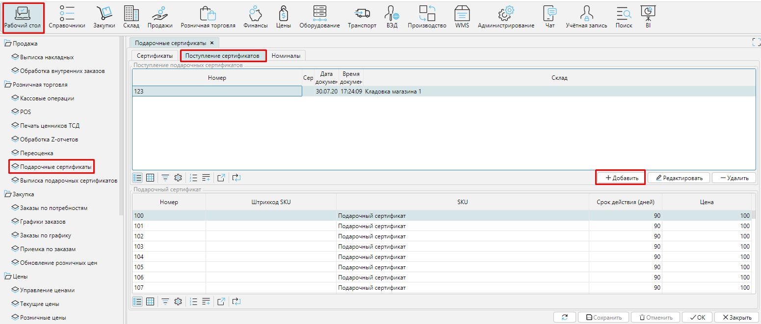Collapse the Розничная торговля folder
The width and height of the screenshot is (761, 324).
point(8,85)
